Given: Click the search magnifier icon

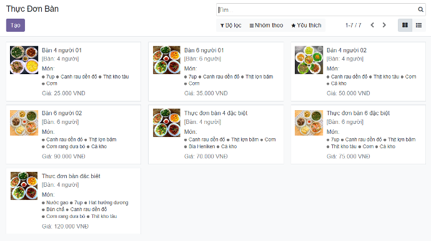Looking at the screenshot, I should pos(420,9).
